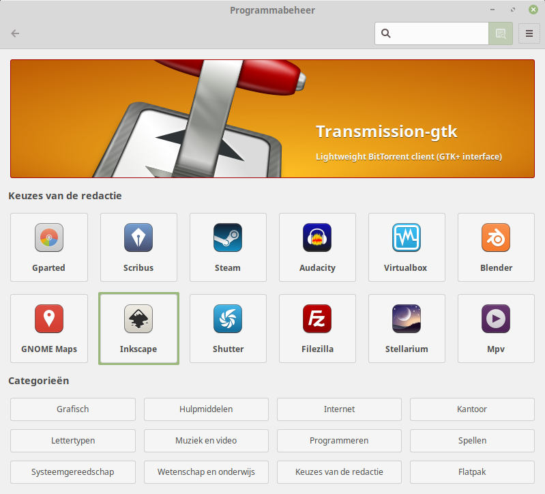This screenshot has height=494, width=545.
Task: Browse the Spellen category
Action: click(472, 441)
